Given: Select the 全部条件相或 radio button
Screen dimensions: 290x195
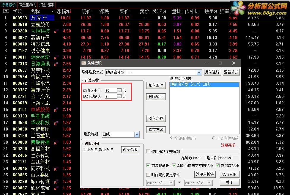Looking at the screenshot, I should coord(214,138).
